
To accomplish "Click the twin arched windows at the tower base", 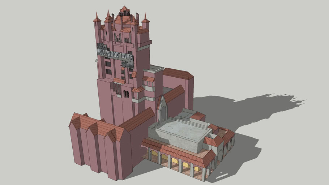I will (x=126, y=94).
